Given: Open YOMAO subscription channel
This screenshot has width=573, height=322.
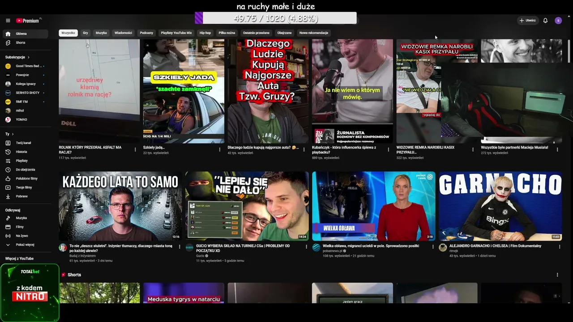Looking at the screenshot, I should click(x=26, y=120).
